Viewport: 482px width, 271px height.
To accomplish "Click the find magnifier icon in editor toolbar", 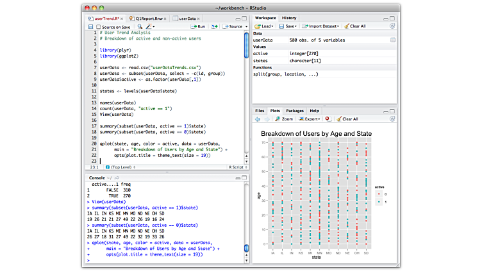I will click(x=139, y=27).
